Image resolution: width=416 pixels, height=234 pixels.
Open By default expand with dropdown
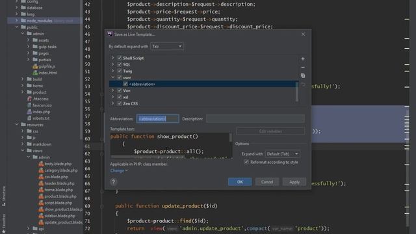pos(167,46)
